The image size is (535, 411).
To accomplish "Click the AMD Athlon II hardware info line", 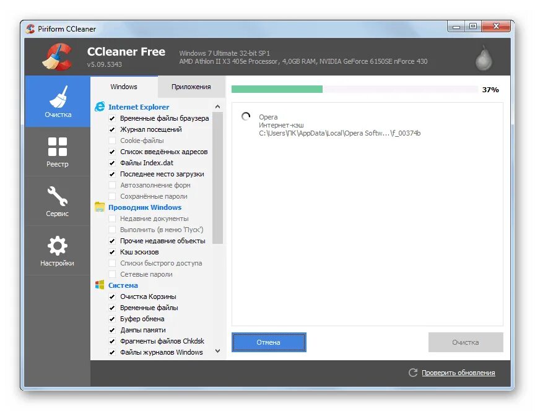I will pyautogui.click(x=303, y=61).
